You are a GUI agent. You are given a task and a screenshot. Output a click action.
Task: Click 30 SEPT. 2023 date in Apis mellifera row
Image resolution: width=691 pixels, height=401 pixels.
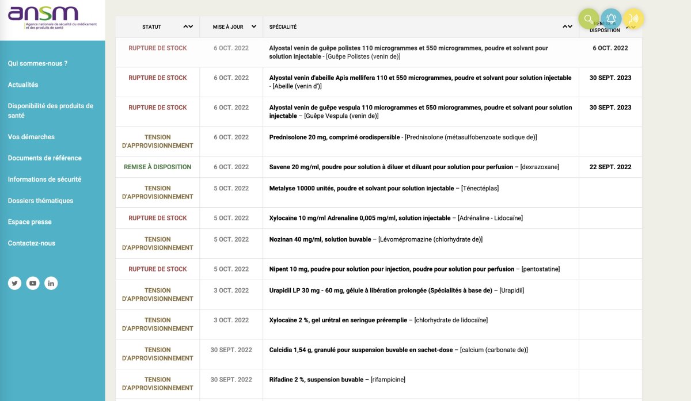610,78
